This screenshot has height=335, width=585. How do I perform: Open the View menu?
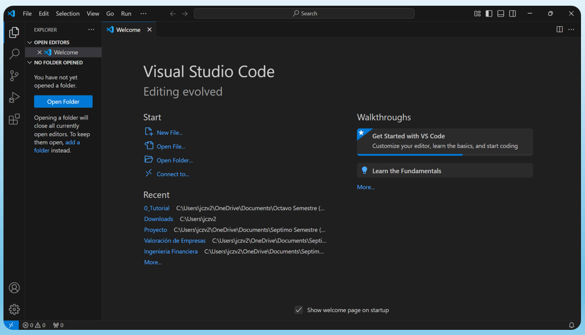93,13
